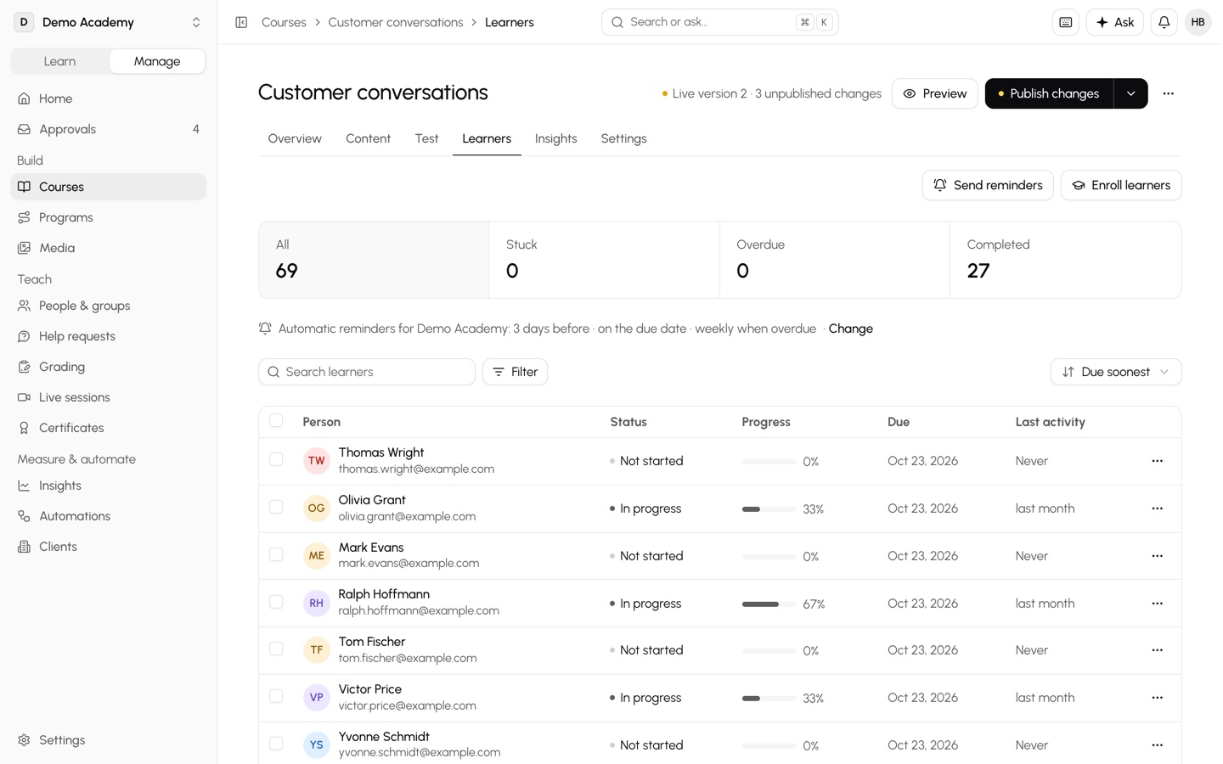Open Approvals in the sidebar
This screenshot has width=1223, height=764.
coord(109,129)
